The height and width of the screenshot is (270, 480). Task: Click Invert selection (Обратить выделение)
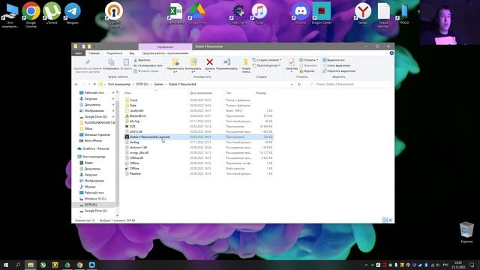[339, 71]
